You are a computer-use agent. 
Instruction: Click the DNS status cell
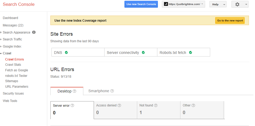tap(78, 52)
